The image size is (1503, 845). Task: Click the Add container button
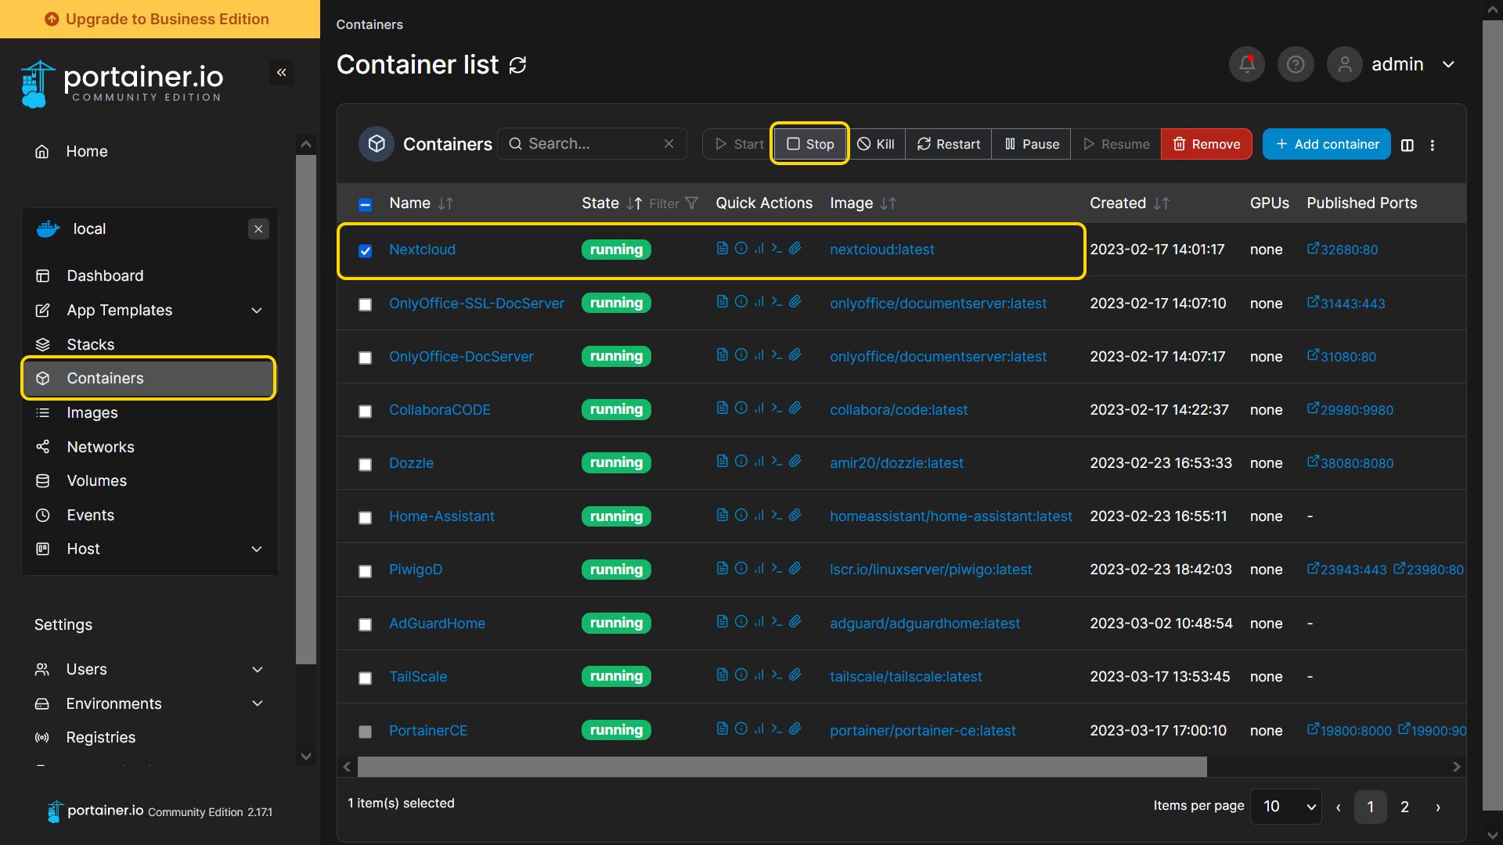pos(1326,144)
